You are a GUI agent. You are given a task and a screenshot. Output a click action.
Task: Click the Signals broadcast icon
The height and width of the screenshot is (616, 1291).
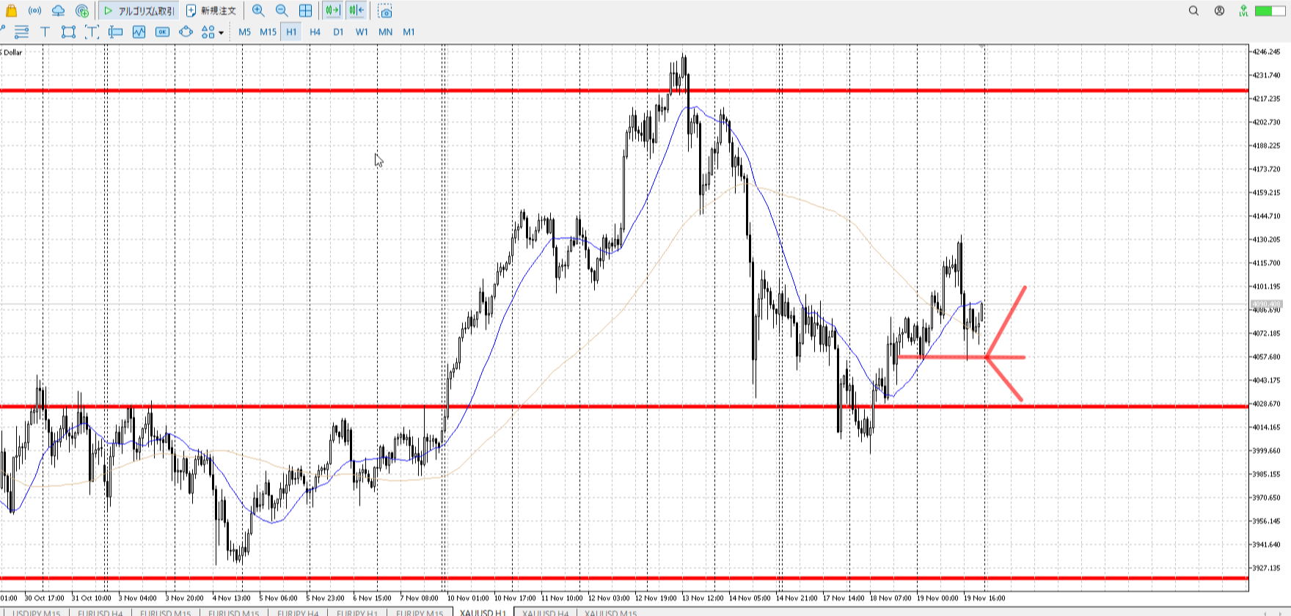point(34,11)
